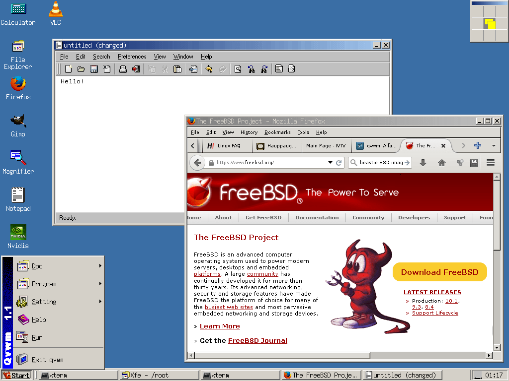Open Firefox downloads arrow icon
Viewport: 509px width, 381px height.
(x=423, y=163)
